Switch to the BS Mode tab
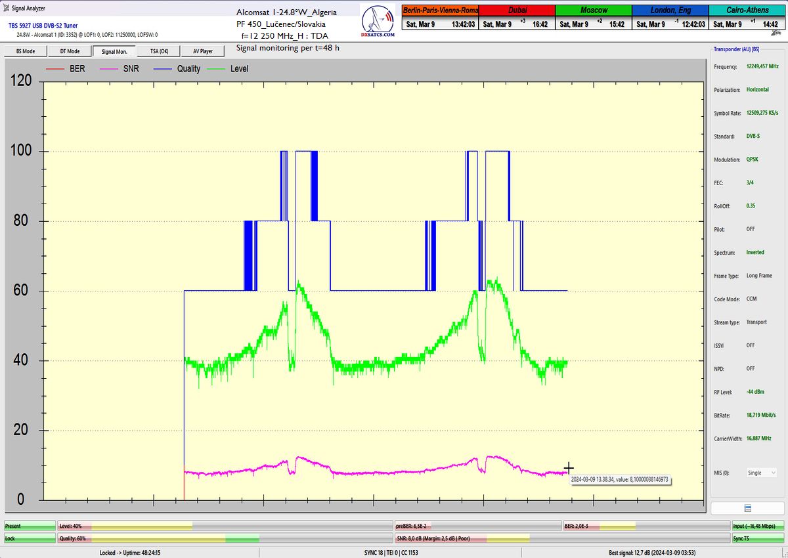 [x=24, y=51]
